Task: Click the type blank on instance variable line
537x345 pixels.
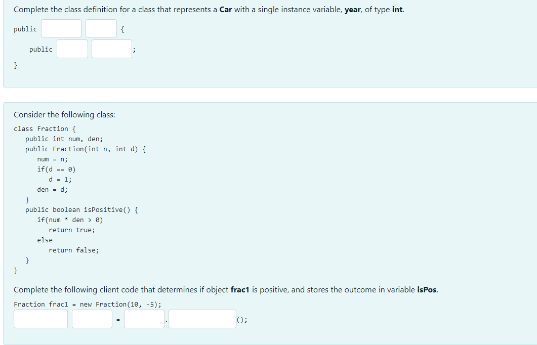Action: tap(72, 49)
